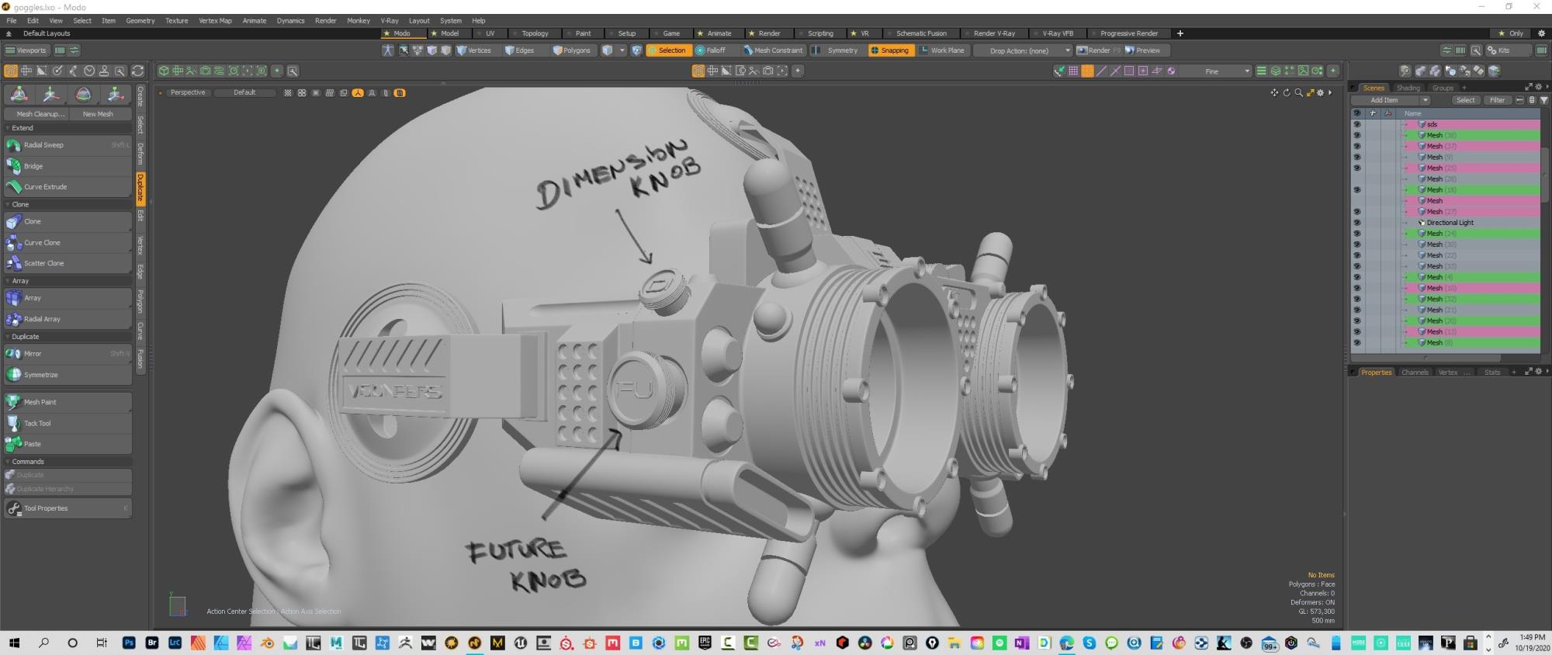Image resolution: width=1552 pixels, height=655 pixels.
Task: Switch to the Shading tab
Action: [x=1408, y=88]
